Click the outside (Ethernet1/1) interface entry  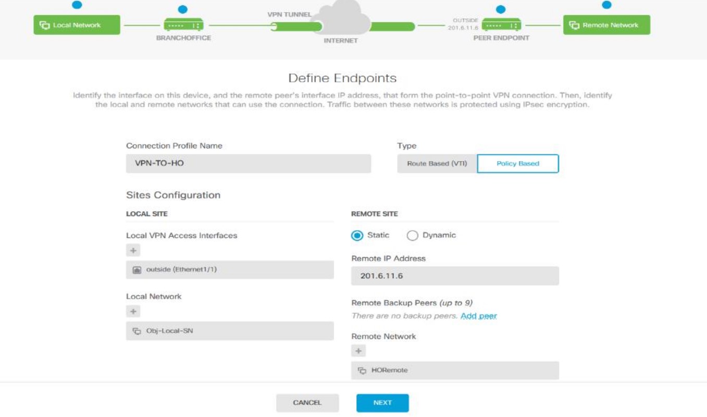(230, 270)
